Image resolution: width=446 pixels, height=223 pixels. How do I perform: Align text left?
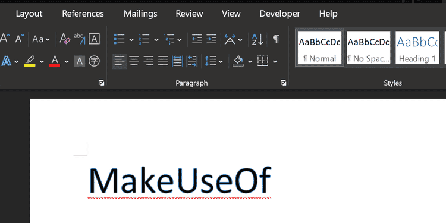click(120, 61)
